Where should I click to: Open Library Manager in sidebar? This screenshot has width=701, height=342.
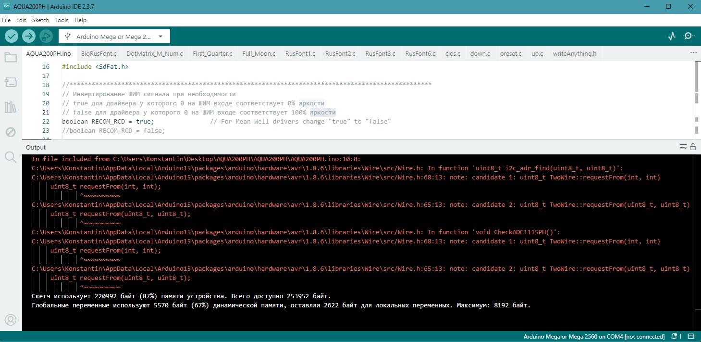click(11, 107)
